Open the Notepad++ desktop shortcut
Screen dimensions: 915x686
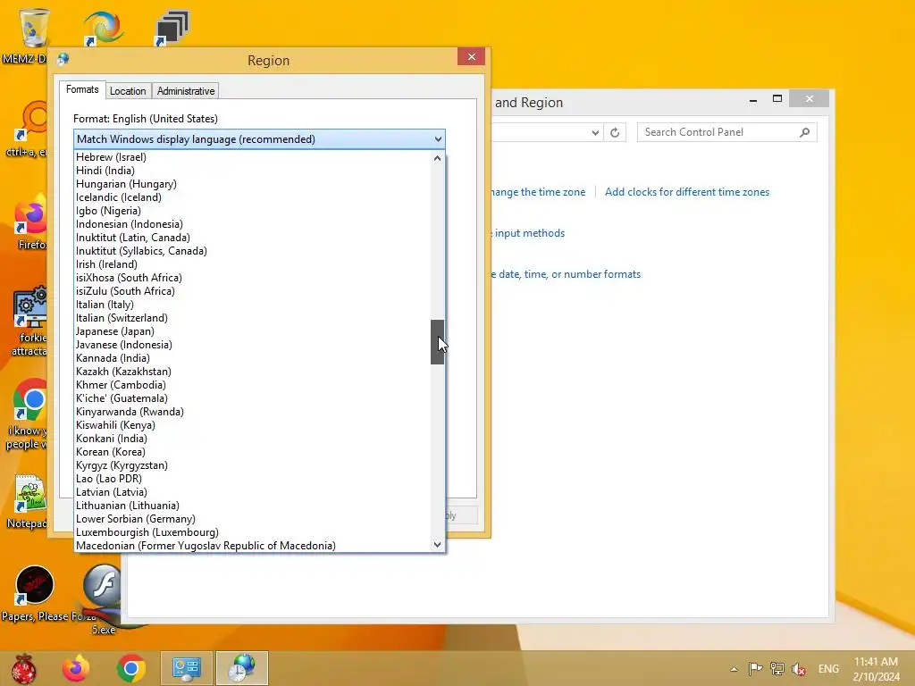click(29, 493)
